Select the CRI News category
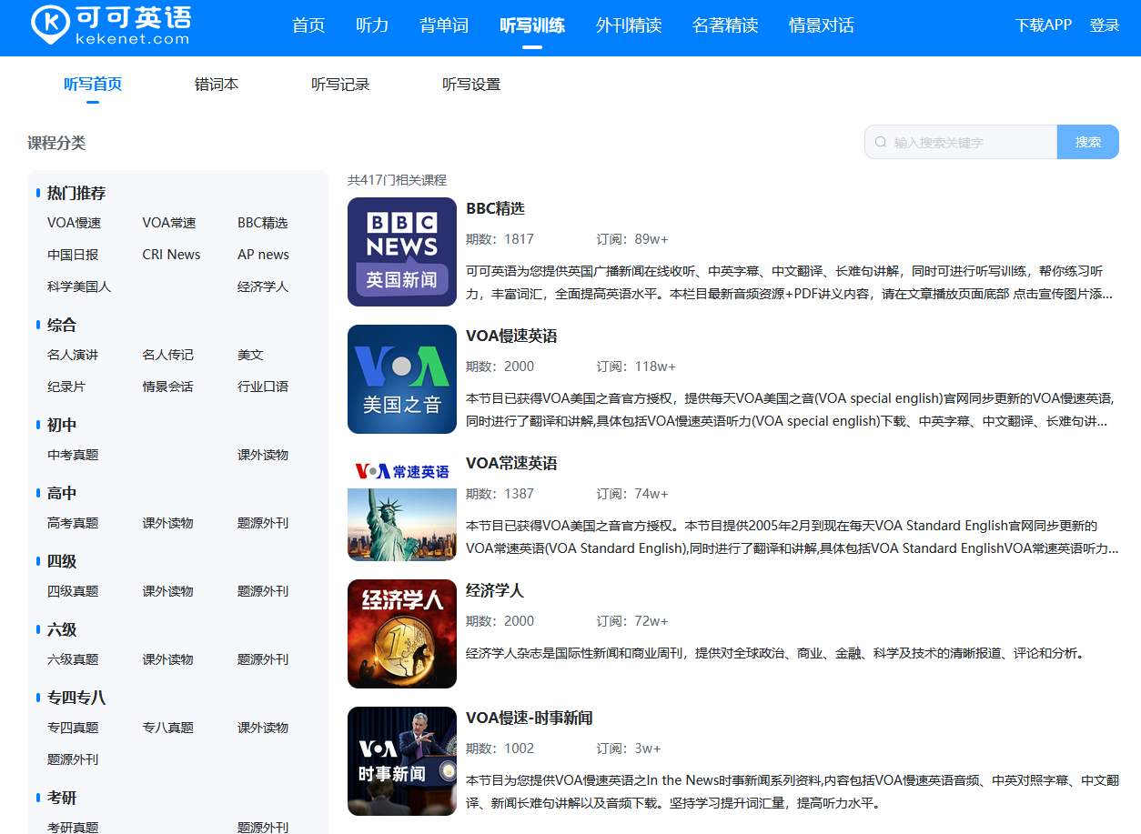 pos(171,255)
